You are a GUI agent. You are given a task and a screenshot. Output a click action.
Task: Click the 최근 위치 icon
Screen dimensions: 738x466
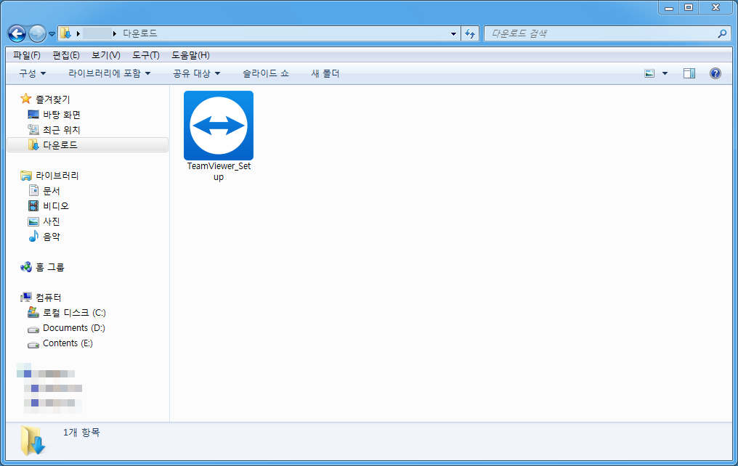[x=33, y=129]
